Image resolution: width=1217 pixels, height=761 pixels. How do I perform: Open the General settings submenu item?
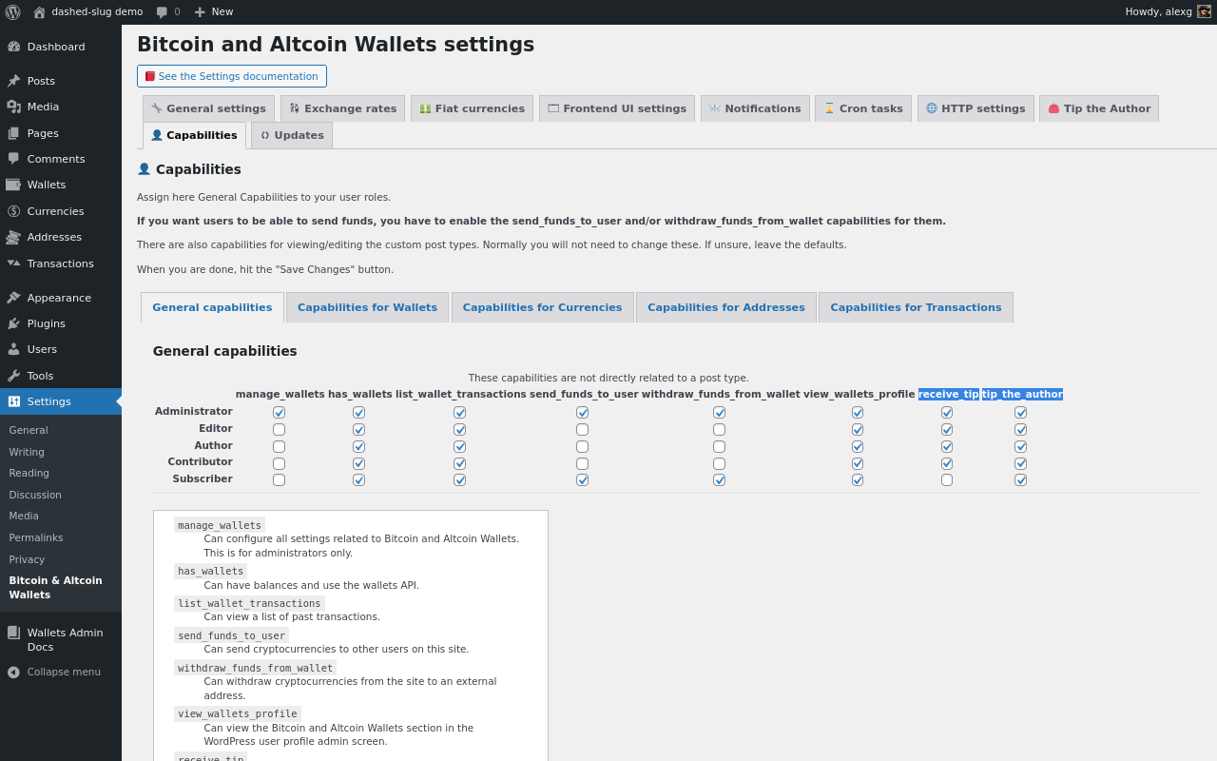tap(29, 430)
